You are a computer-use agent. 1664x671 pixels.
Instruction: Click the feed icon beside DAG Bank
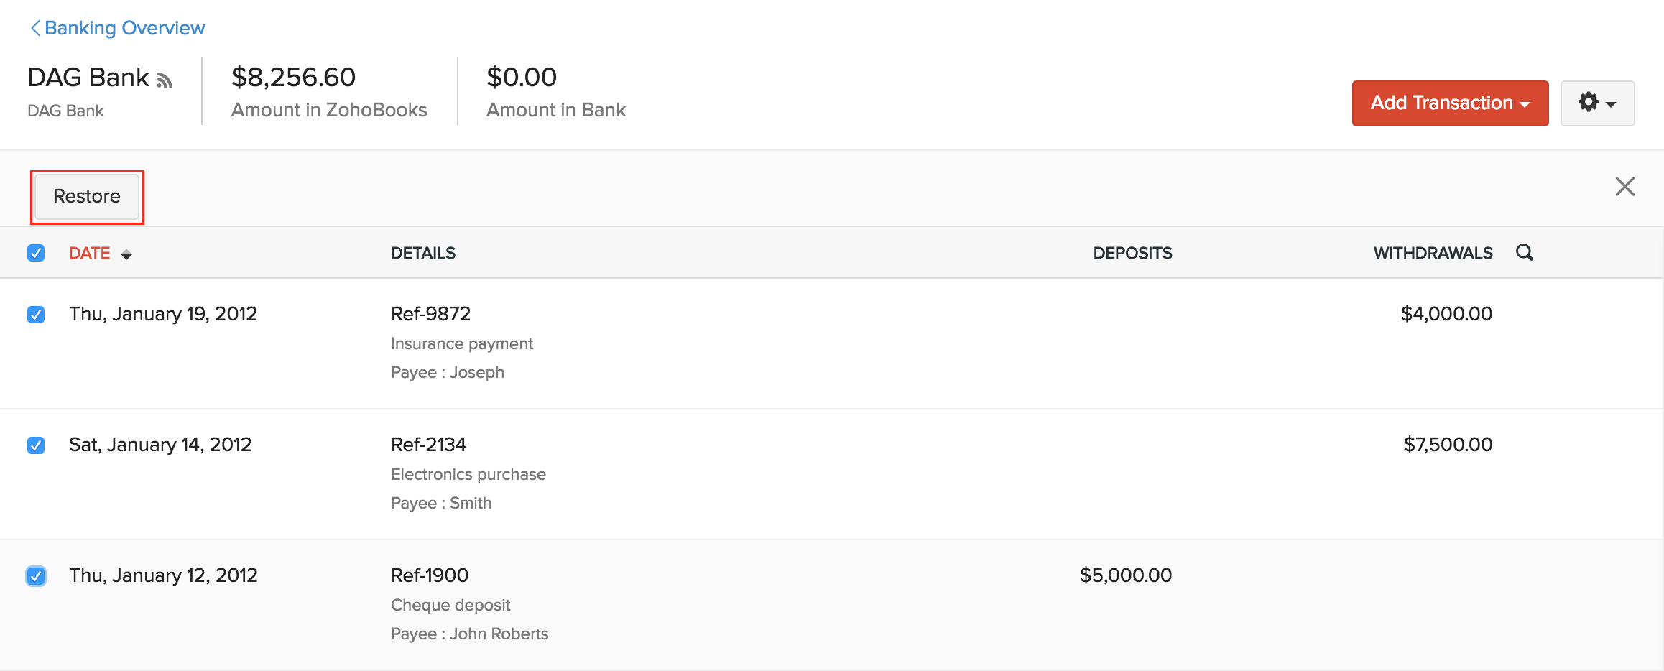coord(165,80)
